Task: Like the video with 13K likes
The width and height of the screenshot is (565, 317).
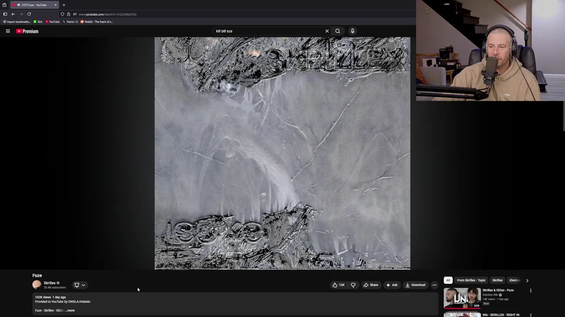Action: pos(339,285)
